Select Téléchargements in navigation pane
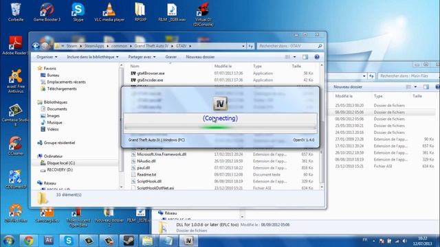Screen dimensions: 440x247 (x=62, y=89)
